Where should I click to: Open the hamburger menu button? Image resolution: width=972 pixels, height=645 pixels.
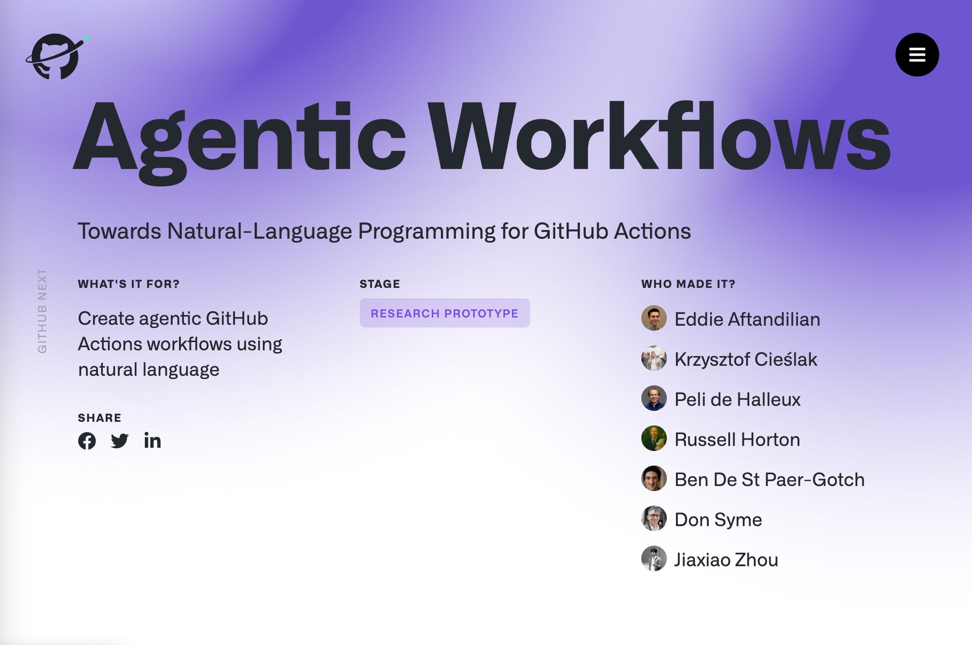click(917, 55)
